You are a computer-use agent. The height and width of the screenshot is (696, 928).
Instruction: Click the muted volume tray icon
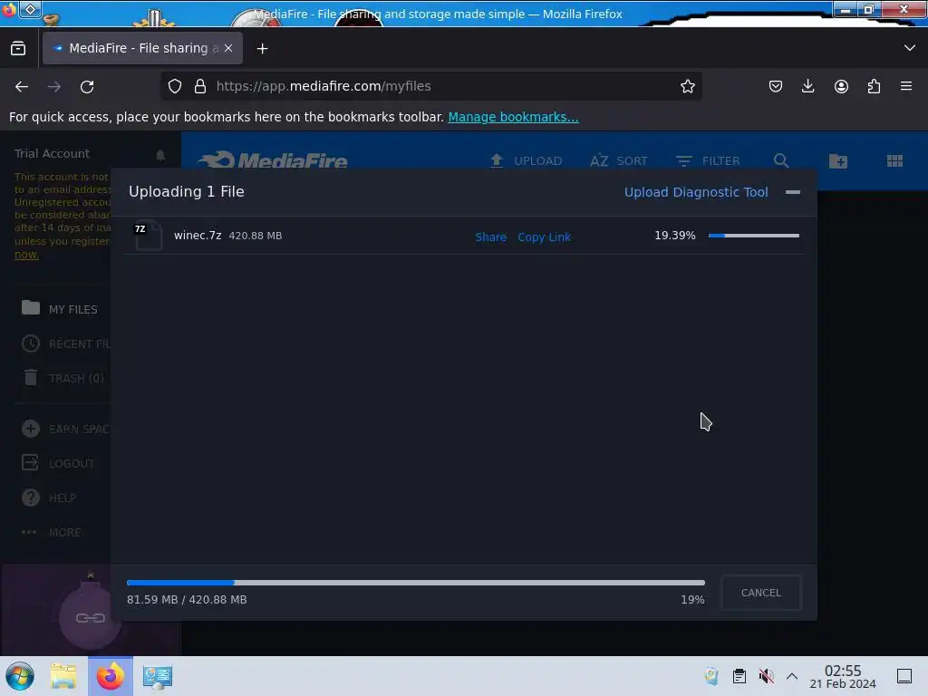click(x=767, y=676)
